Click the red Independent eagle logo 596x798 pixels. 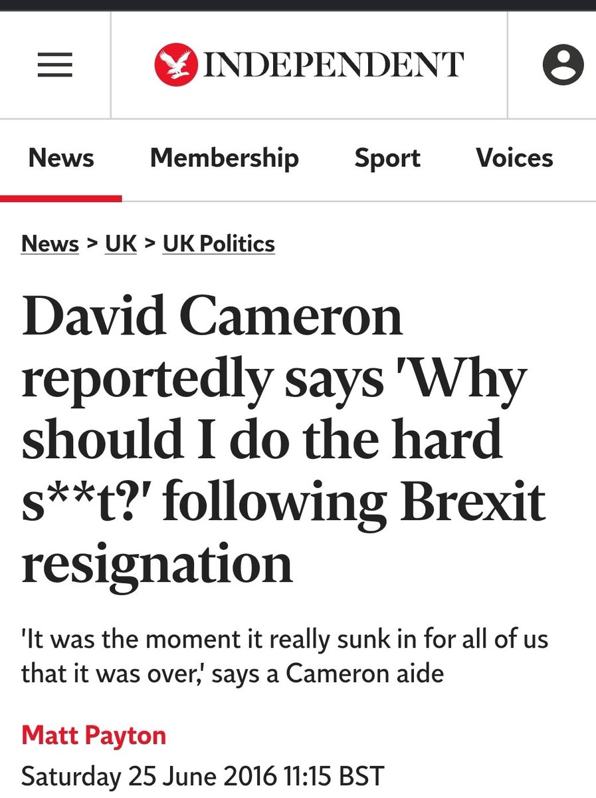[175, 65]
